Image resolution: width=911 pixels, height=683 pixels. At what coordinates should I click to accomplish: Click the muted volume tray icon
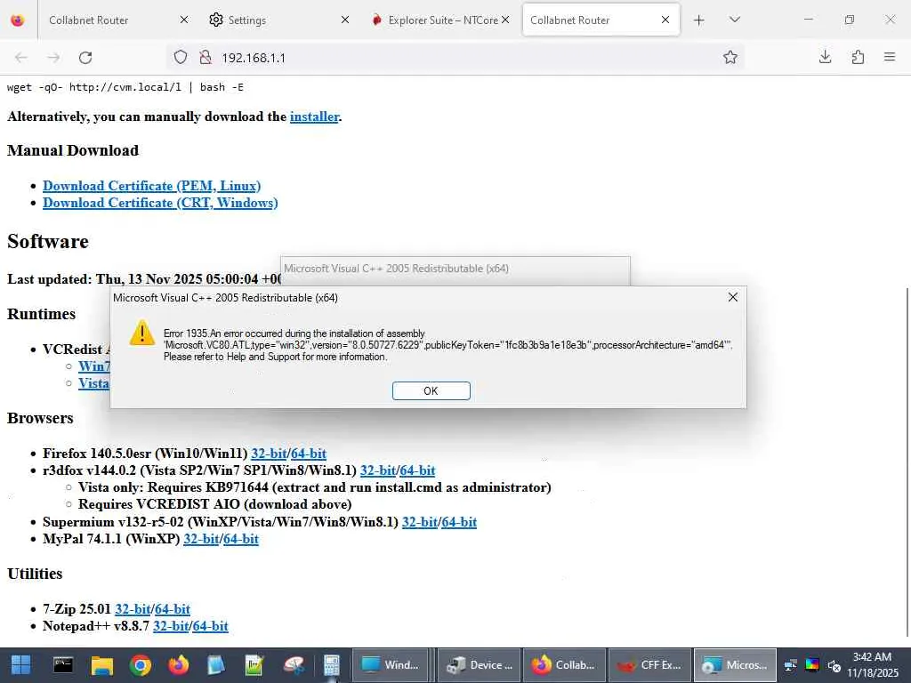834,665
